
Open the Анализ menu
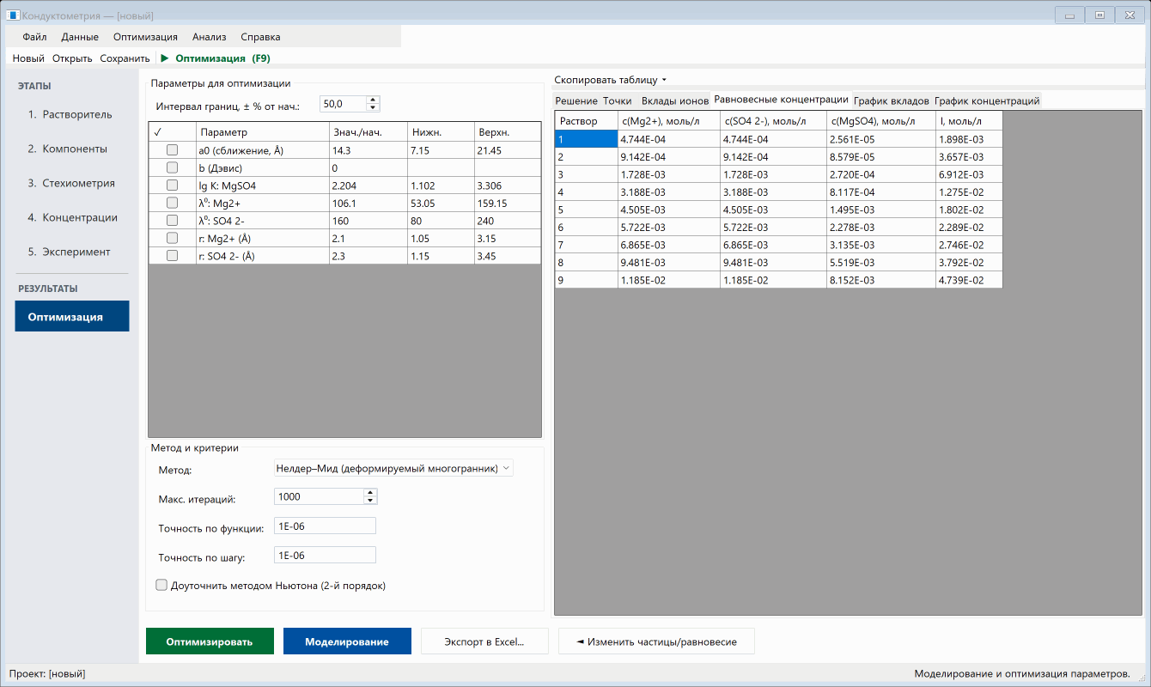210,37
